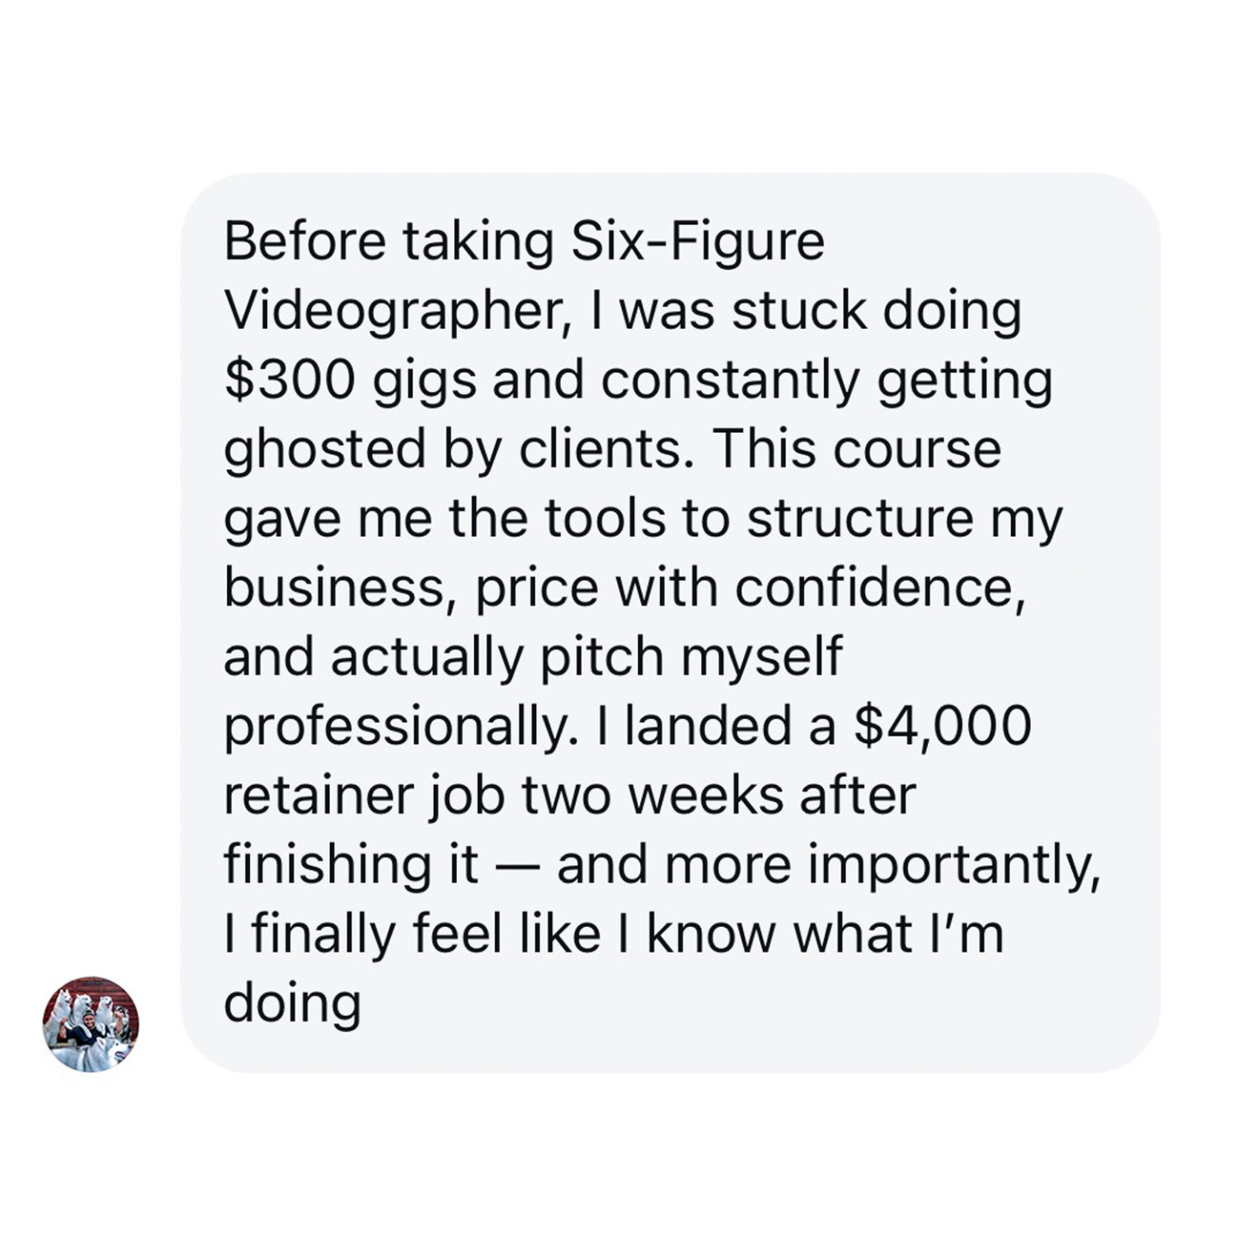
Task: Click the word "Six-Figure" in the message
Action: coord(698,241)
